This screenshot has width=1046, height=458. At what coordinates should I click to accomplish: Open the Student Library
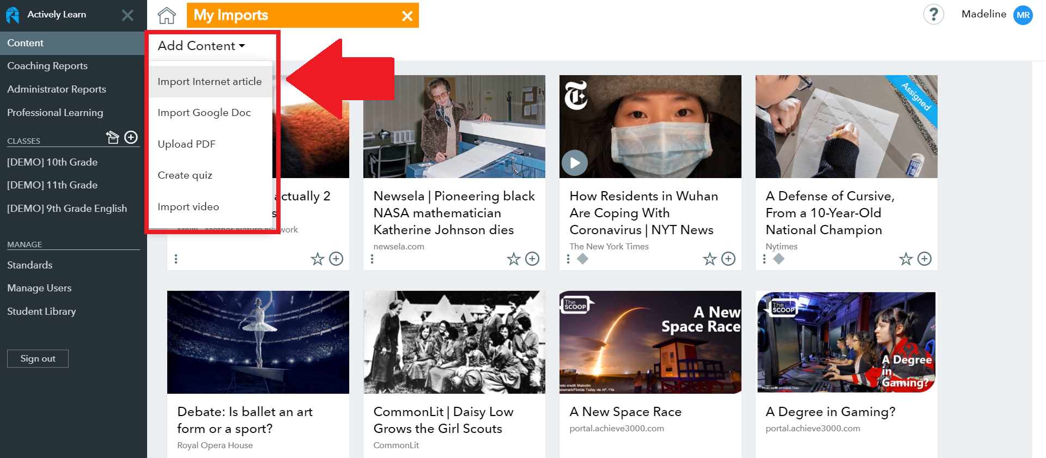[x=41, y=312]
